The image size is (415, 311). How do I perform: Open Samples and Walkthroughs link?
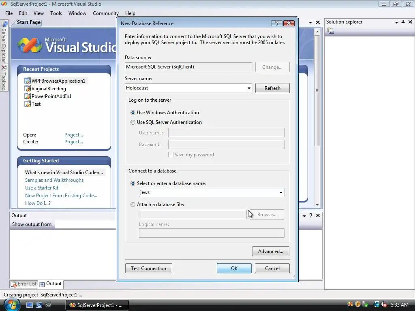[x=54, y=180]
